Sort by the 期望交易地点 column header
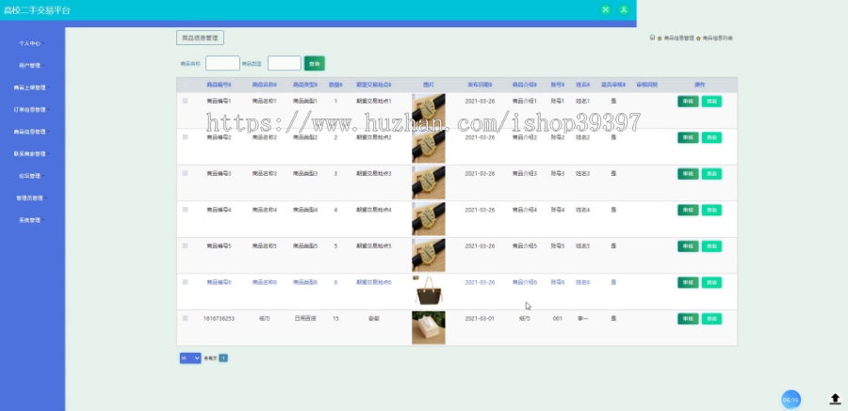The width and height of the screenshot is (848, 411). pyautogui.click(x=374, y=85)
